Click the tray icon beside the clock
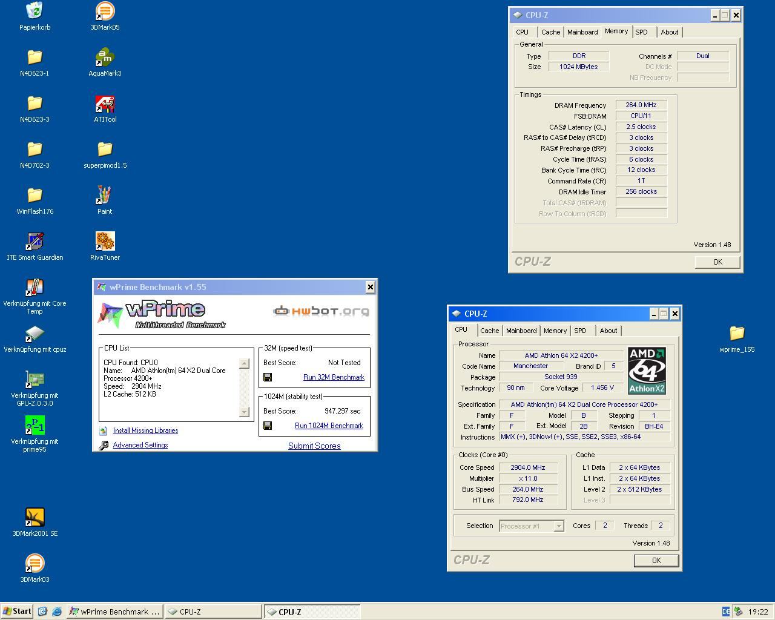Screen dimensions: 775x620 click(738, 612)
